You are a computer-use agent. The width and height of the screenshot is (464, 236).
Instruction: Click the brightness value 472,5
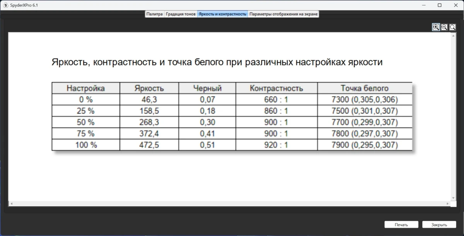click(x=149, y=145)
